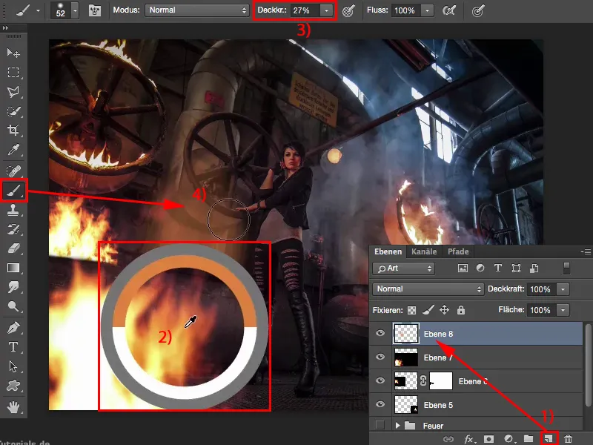Enable airbrush mode
Viewport: 593px width, 445px height.
(x=449, y=10)
